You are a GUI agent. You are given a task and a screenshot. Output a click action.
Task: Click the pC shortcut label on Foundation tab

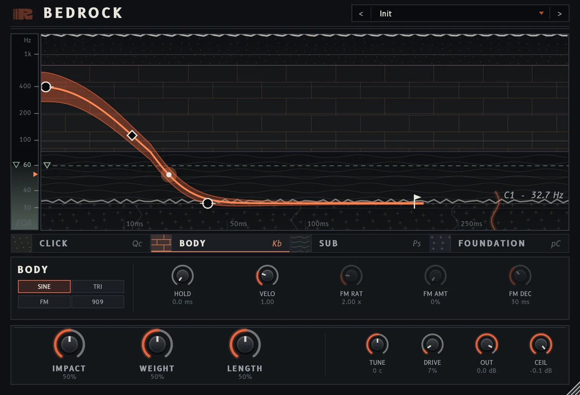(556, 244)
